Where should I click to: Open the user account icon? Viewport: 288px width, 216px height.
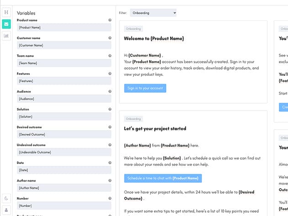6,210
